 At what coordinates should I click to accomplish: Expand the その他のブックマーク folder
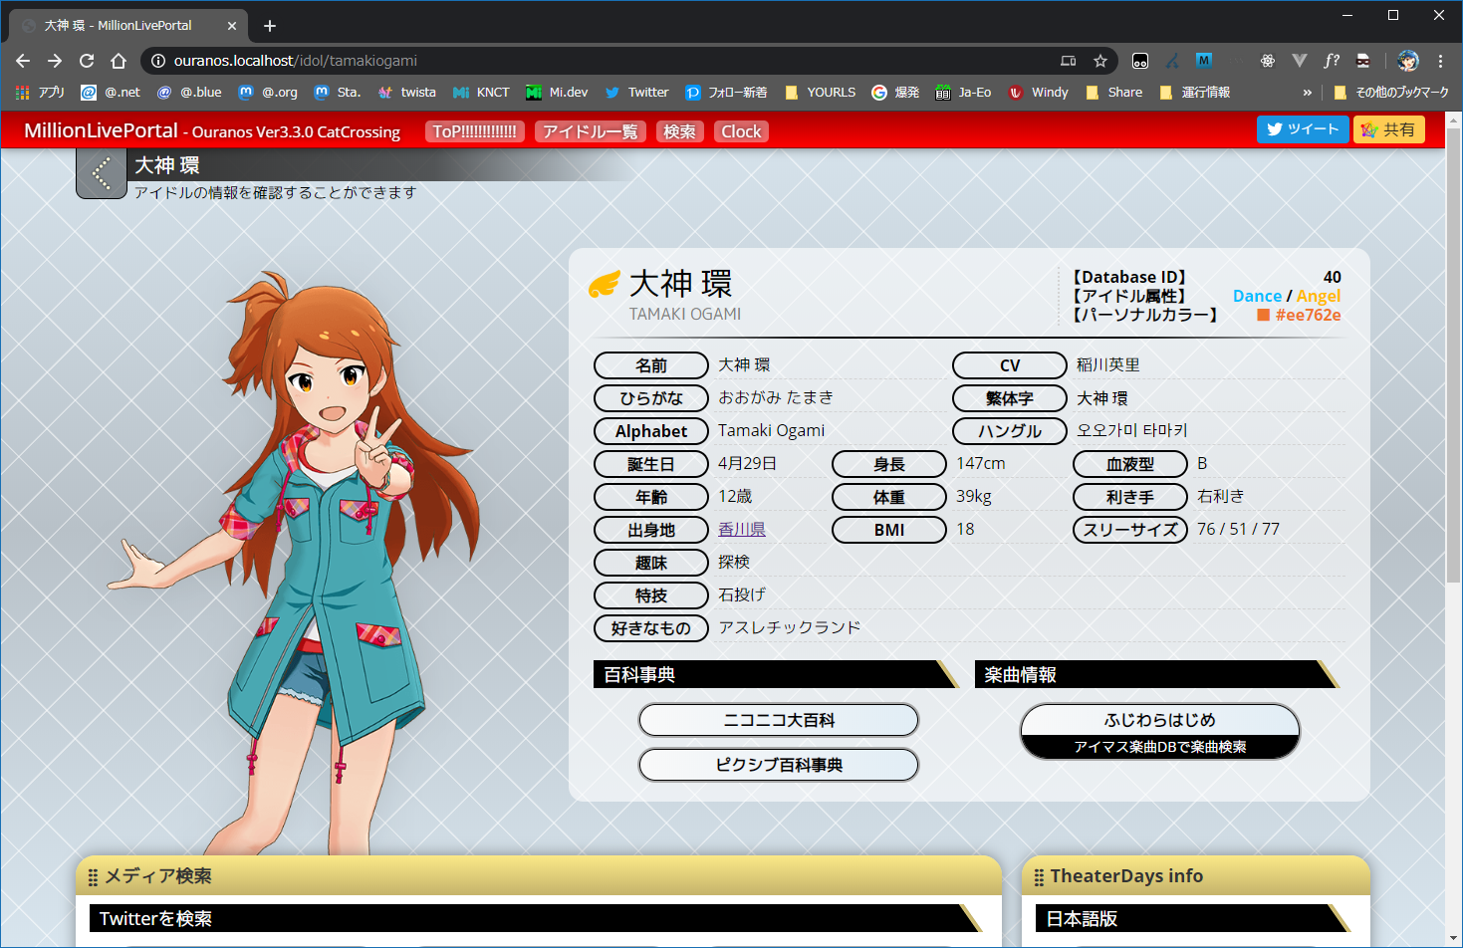click(1390, 93)
